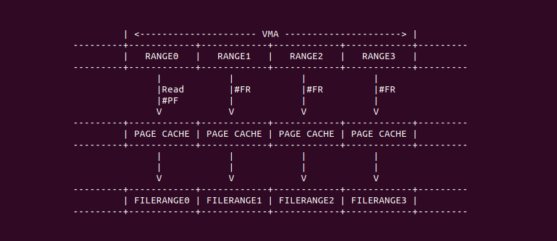Click the Read label under RANGE0
The width and height of the screenshot is (557, 241).
pyautogui.click(x=173, y=89)
